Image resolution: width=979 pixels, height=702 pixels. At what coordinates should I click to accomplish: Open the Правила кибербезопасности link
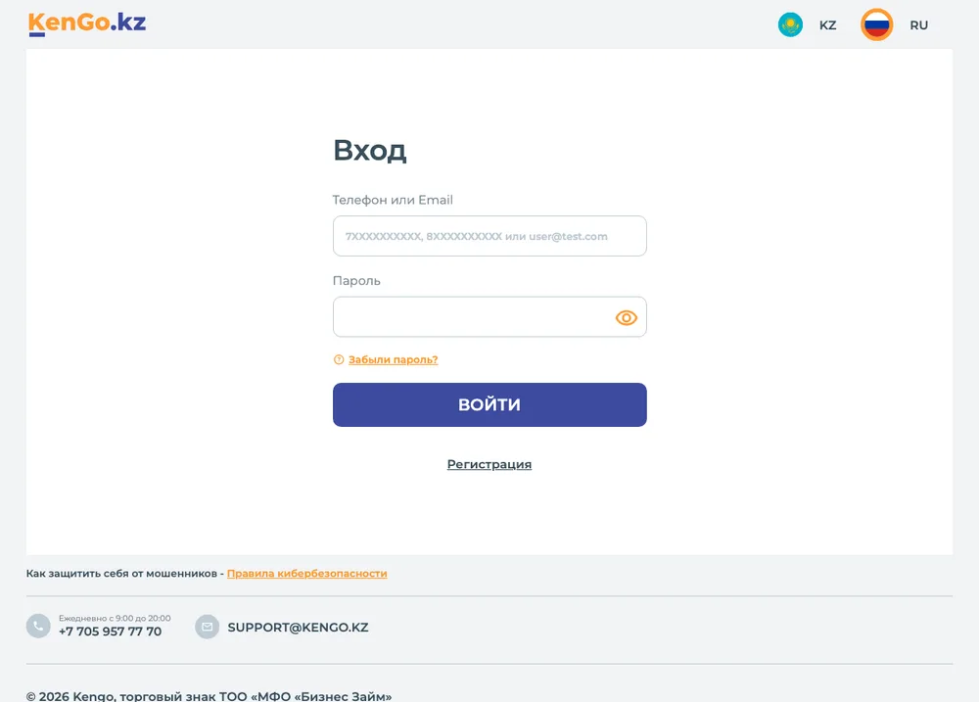click(306, 574)
